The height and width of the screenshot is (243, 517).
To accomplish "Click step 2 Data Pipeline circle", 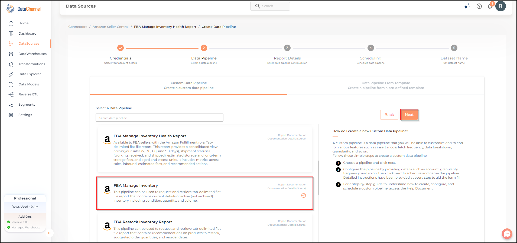I will (204, 48).
